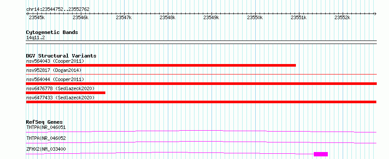Open gene THTPA|NR_046052 label
The height and width of the screenshot is (159, 389).
pos(46,138)
